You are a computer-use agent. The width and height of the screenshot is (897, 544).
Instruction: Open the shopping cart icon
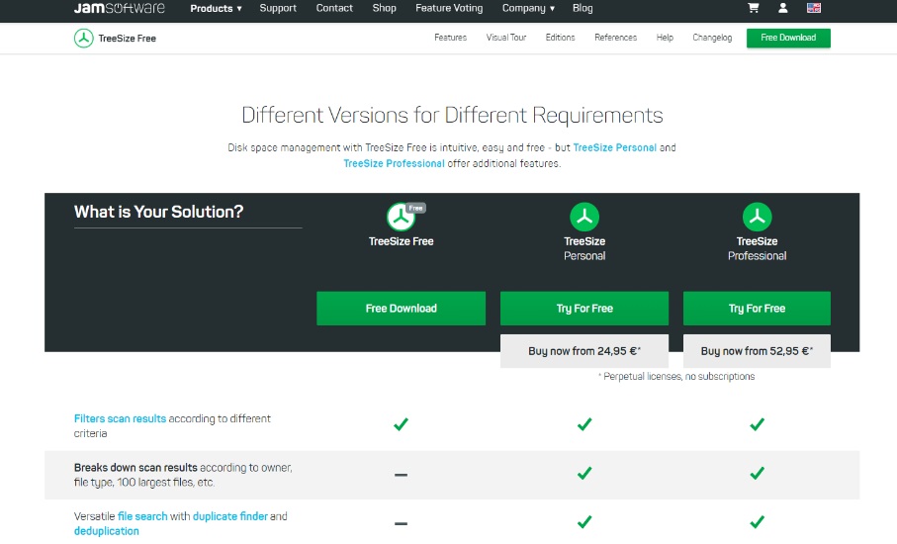coord(753,8)
